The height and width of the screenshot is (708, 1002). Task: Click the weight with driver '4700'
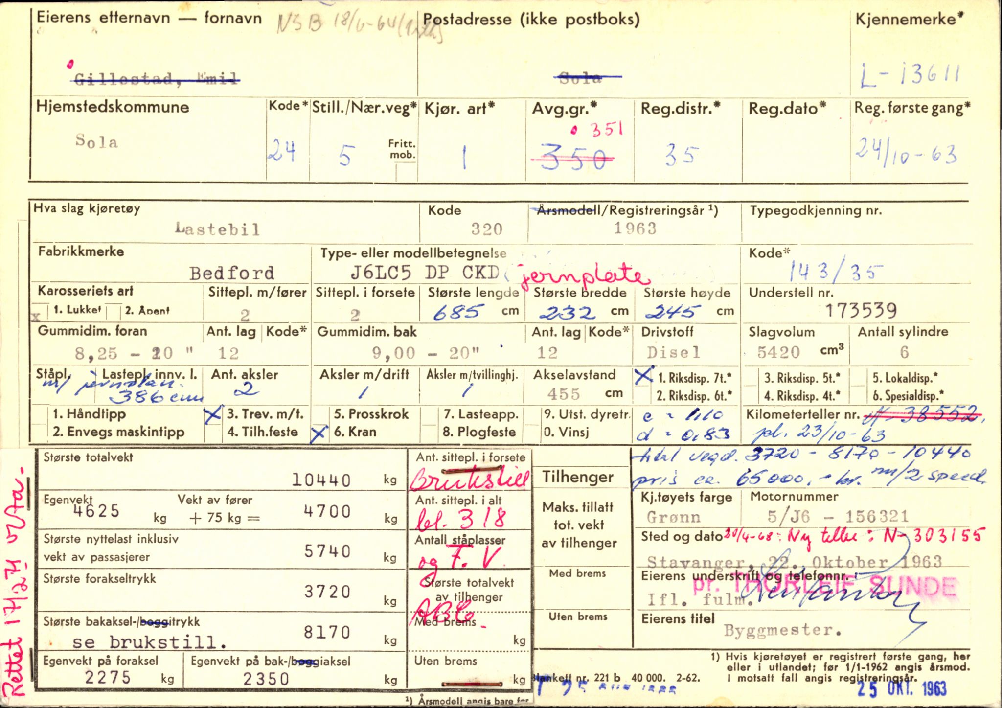tap(327, 512)
